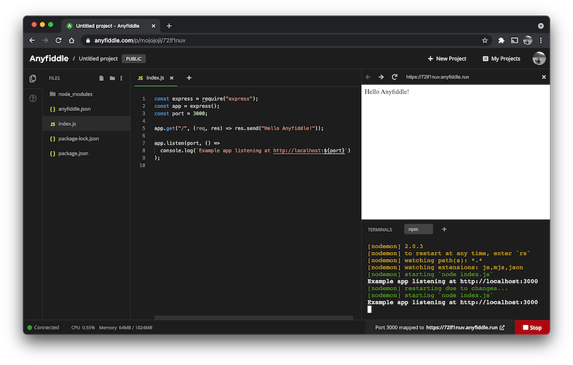573x365 pixels.
Task: Reload the Chrome browser page
Action: [59, 41]
